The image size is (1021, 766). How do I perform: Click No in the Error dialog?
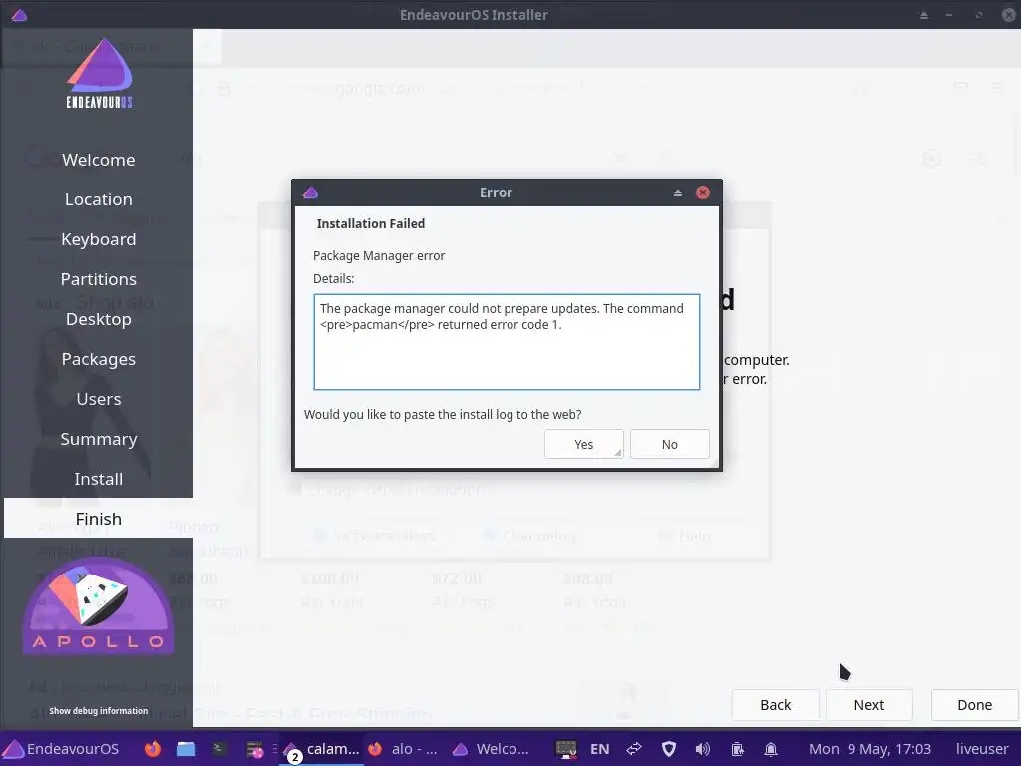[x=669, y=444]
